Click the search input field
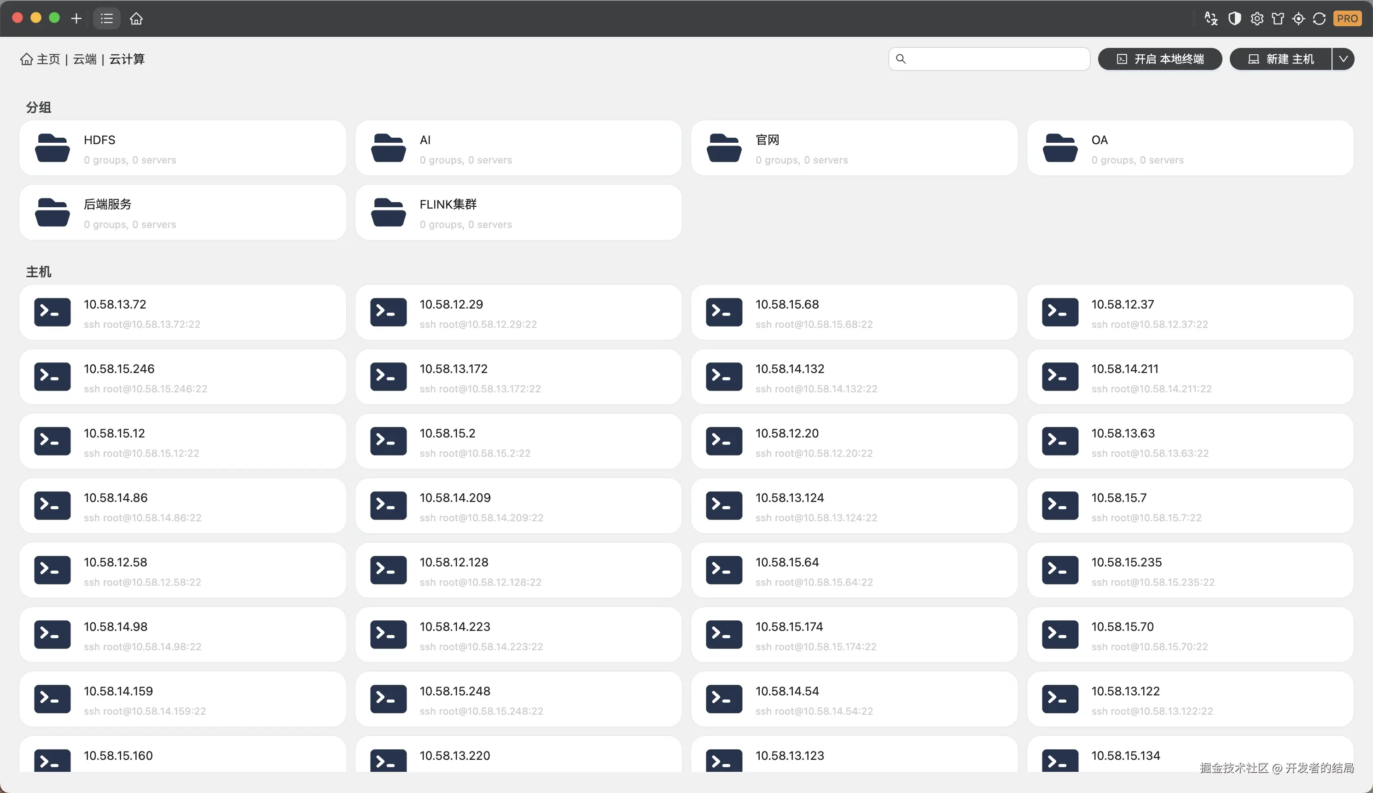 click(x=996, y=59)
